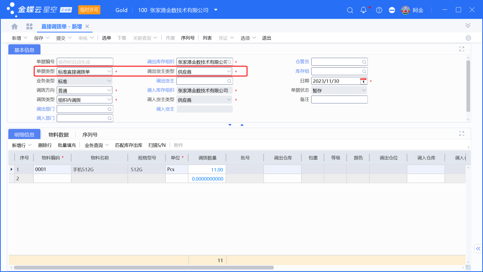Open the notification bell
The width and height of the screenshot is (483, 272).
(x=364, y=10)
